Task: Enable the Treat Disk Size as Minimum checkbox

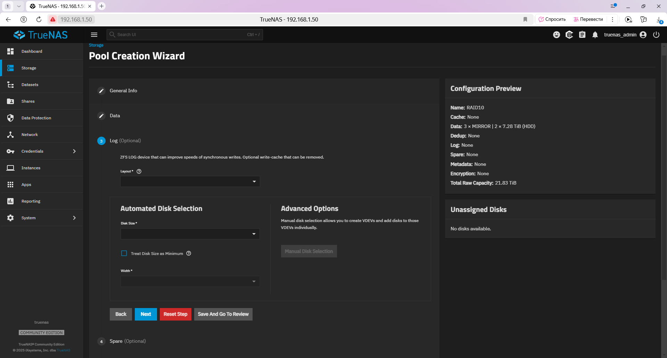Action: click(124, 253)
